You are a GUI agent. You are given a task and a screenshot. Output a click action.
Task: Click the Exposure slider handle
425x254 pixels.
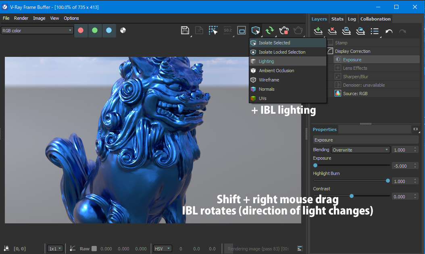click(315, 165)
